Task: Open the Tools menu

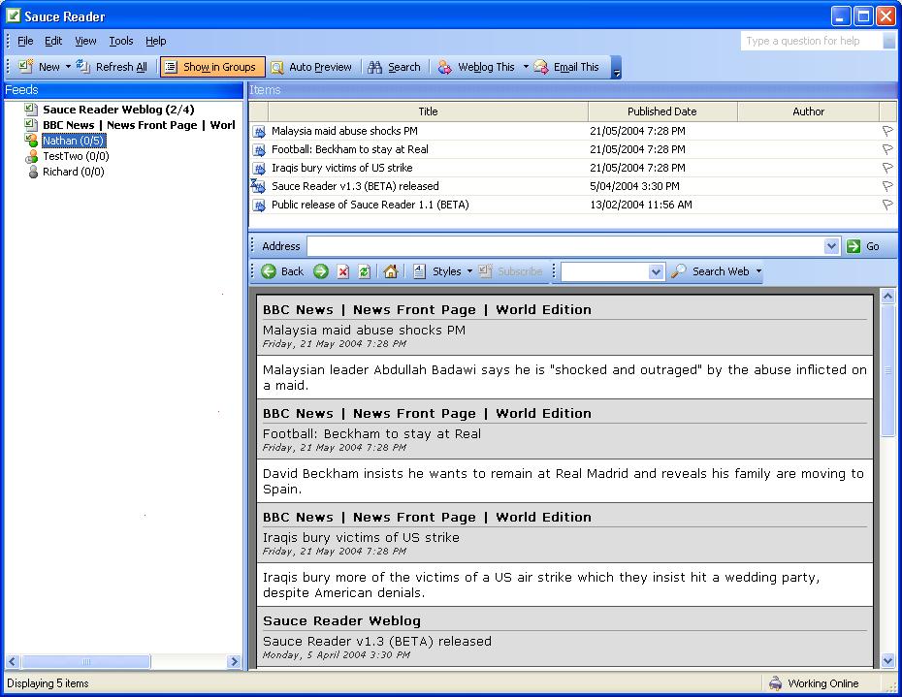Action: [121, 41]
